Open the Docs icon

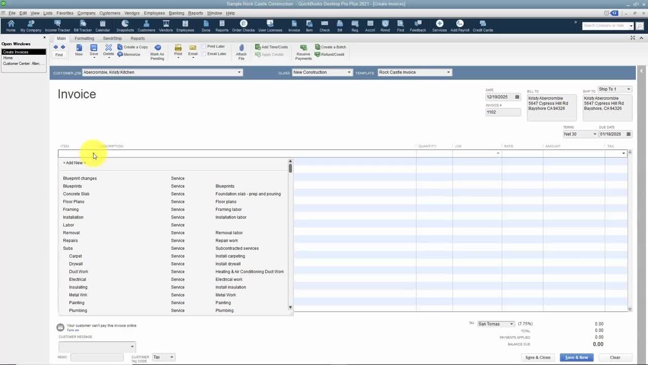pos(206,26)
